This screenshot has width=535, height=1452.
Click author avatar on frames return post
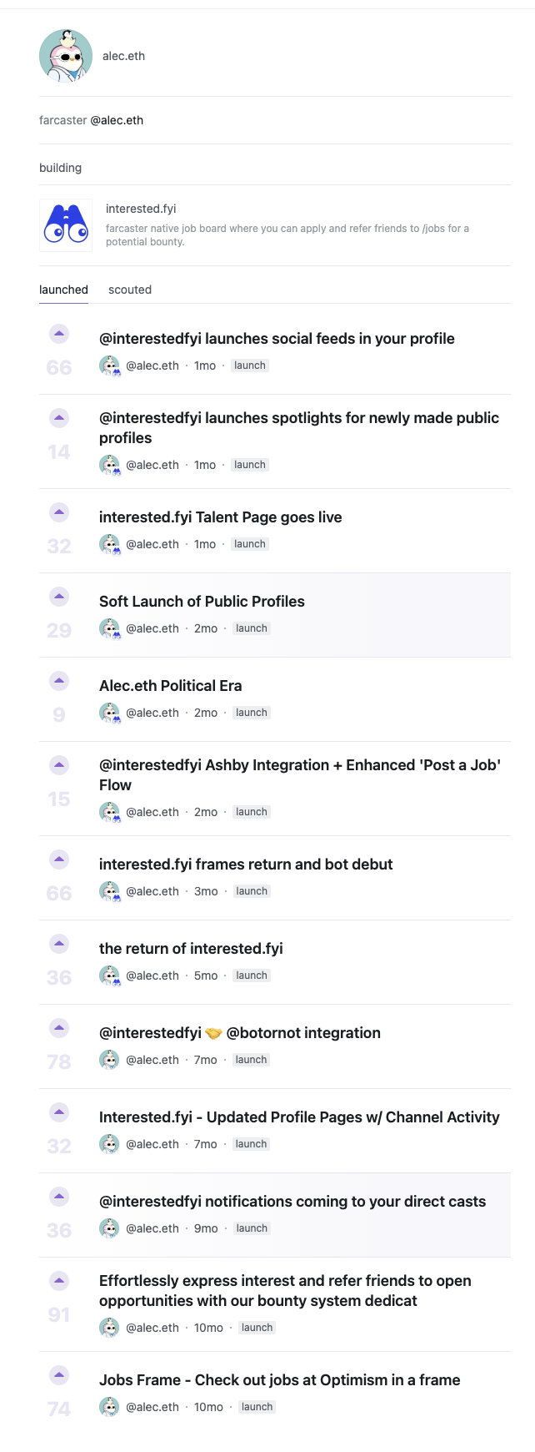[109, 892]
